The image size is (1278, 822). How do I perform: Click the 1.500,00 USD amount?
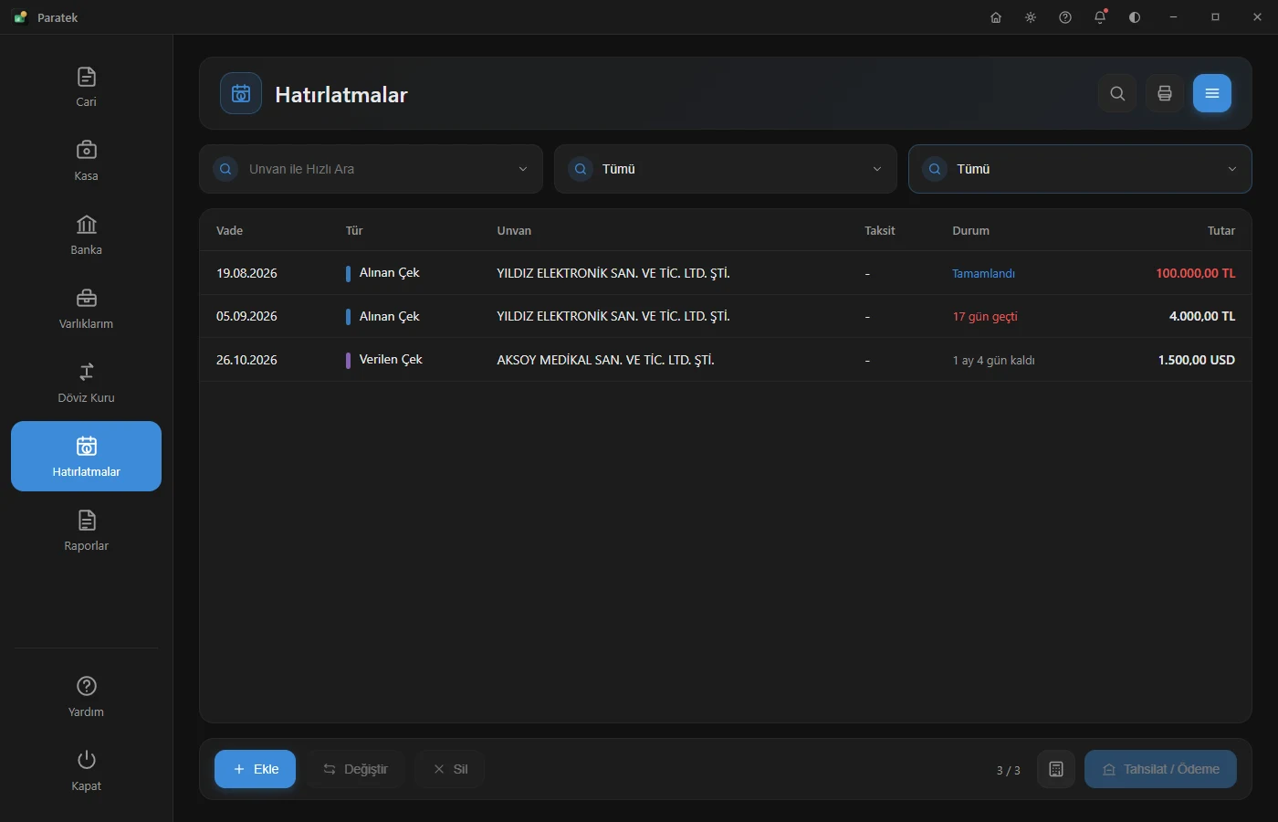1197,360
